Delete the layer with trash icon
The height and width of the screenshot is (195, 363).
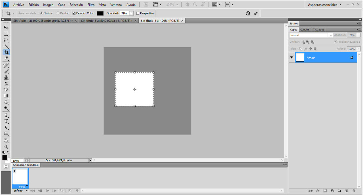354,191
